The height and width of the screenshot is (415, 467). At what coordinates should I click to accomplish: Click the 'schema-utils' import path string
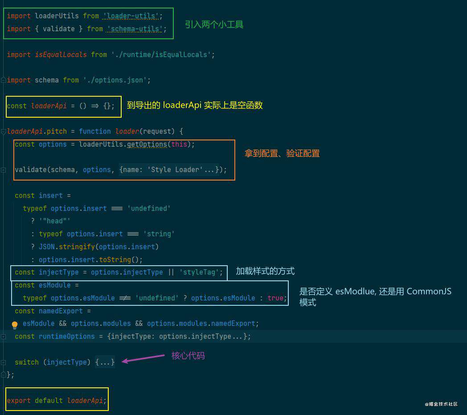[x=135, y=29]
